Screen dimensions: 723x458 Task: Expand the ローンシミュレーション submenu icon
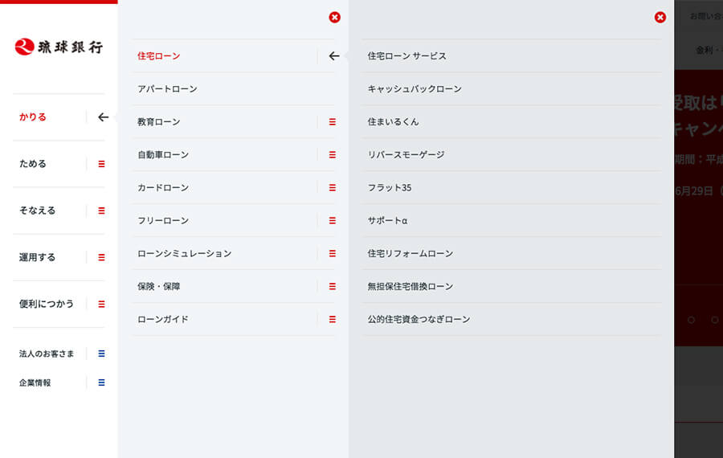click(333, 254)
